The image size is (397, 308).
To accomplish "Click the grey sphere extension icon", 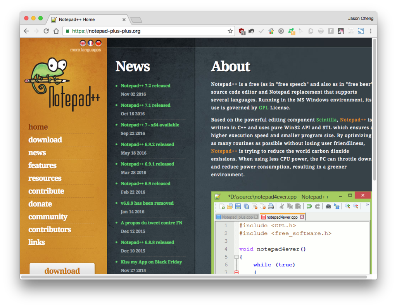I will 321,31.
